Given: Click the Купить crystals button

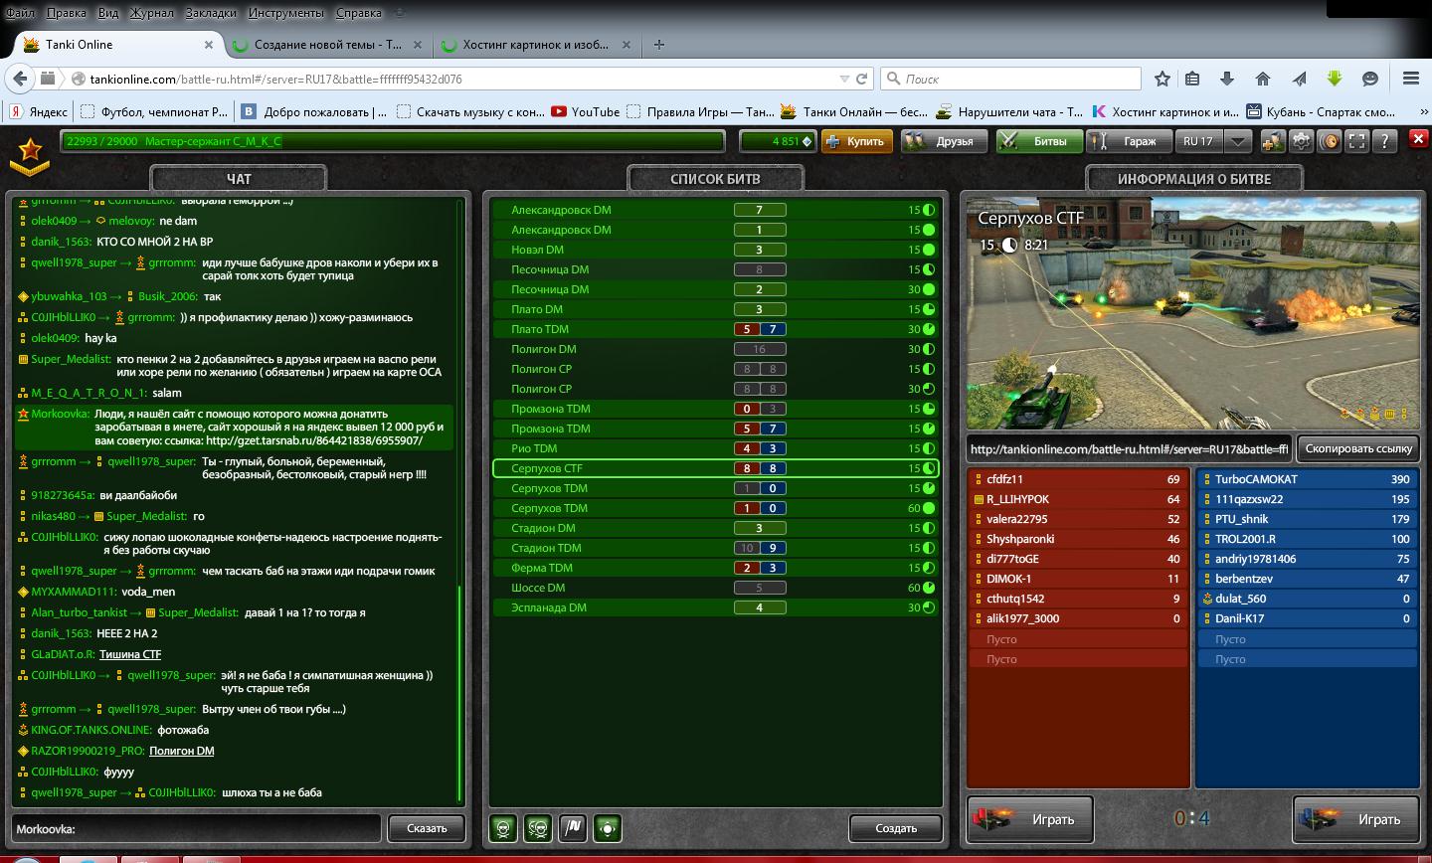Looking at the screenshot, I should 856,141.
